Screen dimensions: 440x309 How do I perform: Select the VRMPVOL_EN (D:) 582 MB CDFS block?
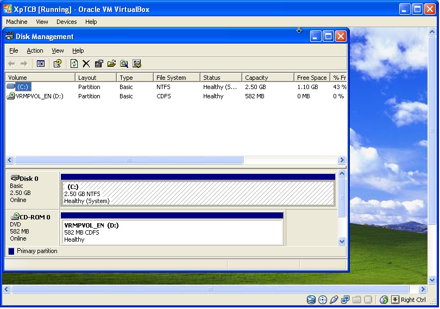[x=172, y=232]
